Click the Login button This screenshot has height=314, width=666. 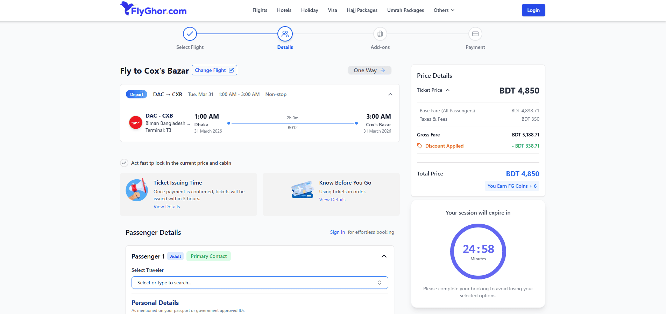533,10
